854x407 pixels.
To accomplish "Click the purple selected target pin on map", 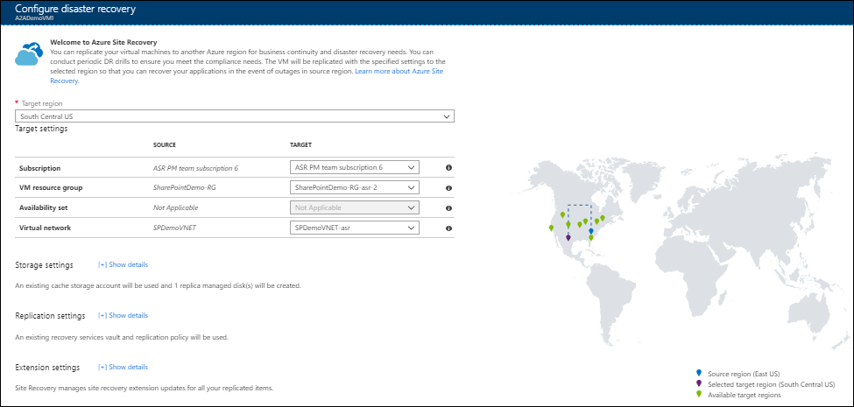I will (x=568, y=236).
